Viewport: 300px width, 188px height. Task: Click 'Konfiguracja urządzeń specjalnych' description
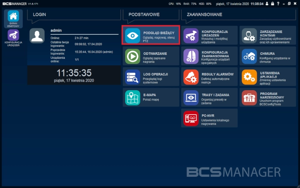(215, 61)
